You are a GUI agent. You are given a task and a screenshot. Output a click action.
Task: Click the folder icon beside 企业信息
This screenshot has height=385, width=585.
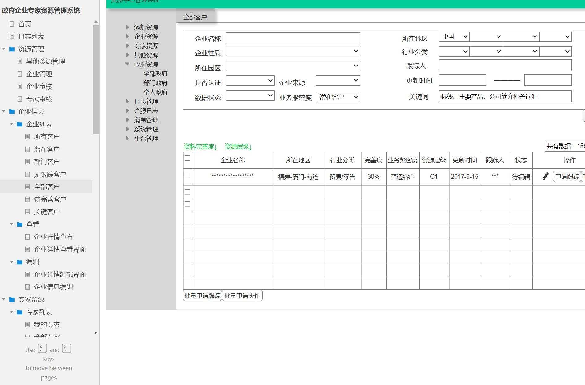tap(12, 112)
